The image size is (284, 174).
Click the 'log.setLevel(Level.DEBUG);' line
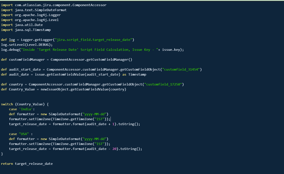click(27, 45)
